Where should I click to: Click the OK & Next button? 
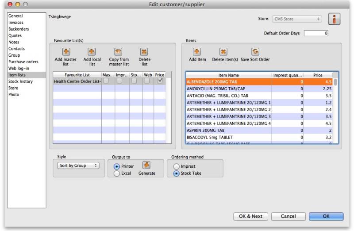pyautogui.click(x=250, y=216)
